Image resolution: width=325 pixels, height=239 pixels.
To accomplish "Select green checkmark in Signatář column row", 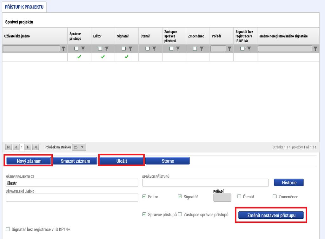I will (127, 57).
